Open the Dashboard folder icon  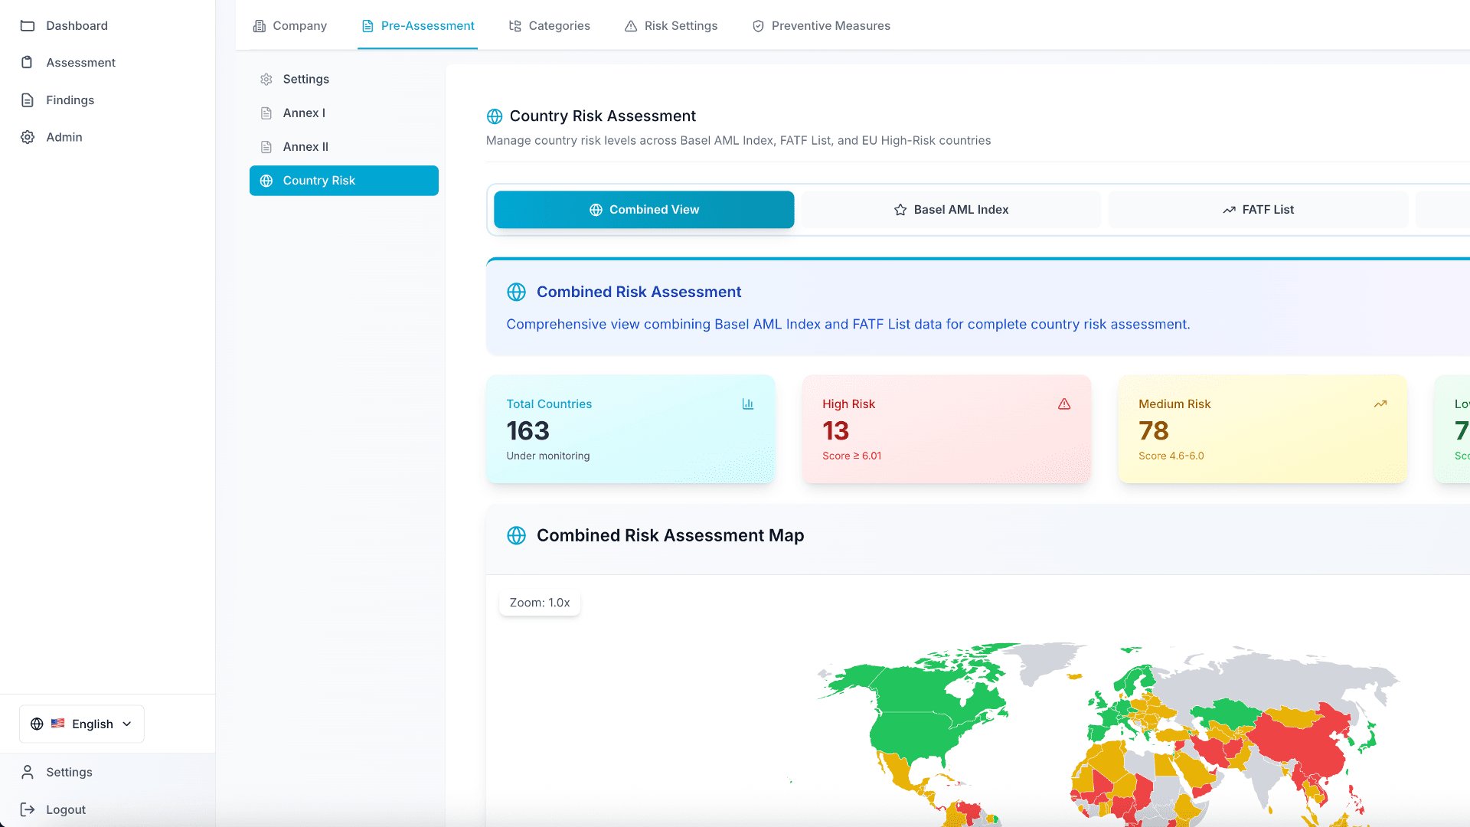pyautogui.click(x=28, y=26)
